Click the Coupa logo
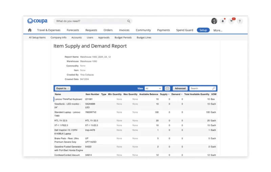 (x=37, y=21)
